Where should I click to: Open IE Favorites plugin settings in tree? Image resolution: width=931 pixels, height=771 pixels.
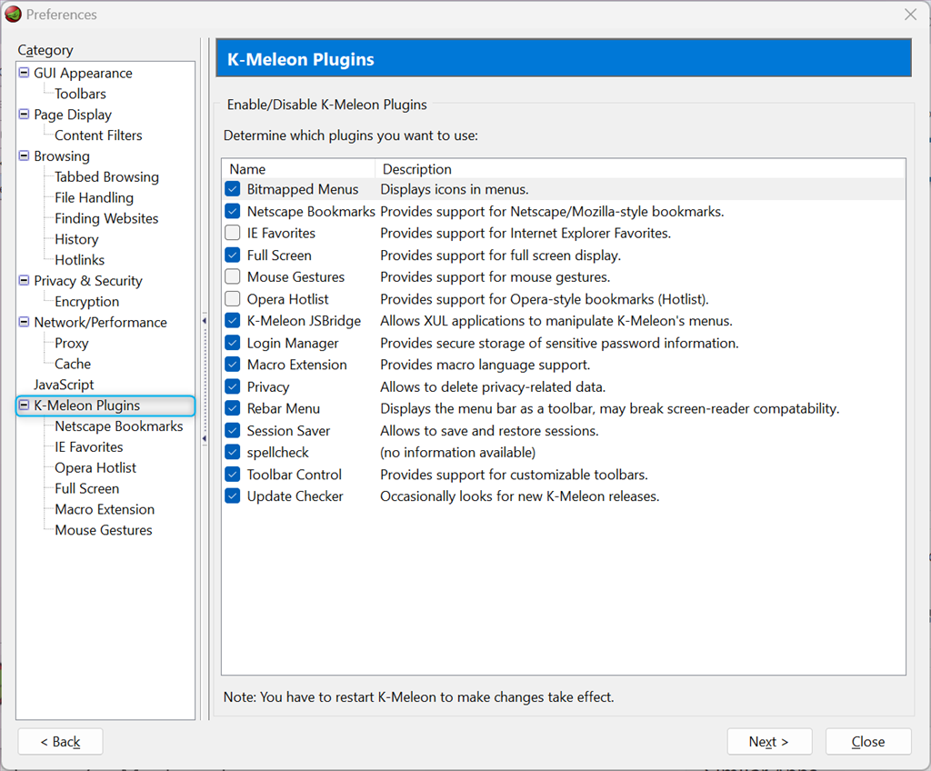pos(88,447)
